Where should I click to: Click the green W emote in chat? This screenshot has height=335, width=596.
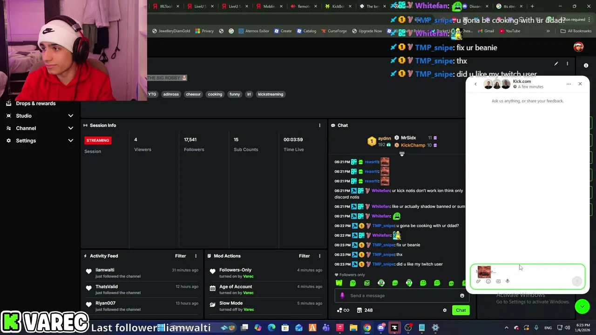pos(339,283)
